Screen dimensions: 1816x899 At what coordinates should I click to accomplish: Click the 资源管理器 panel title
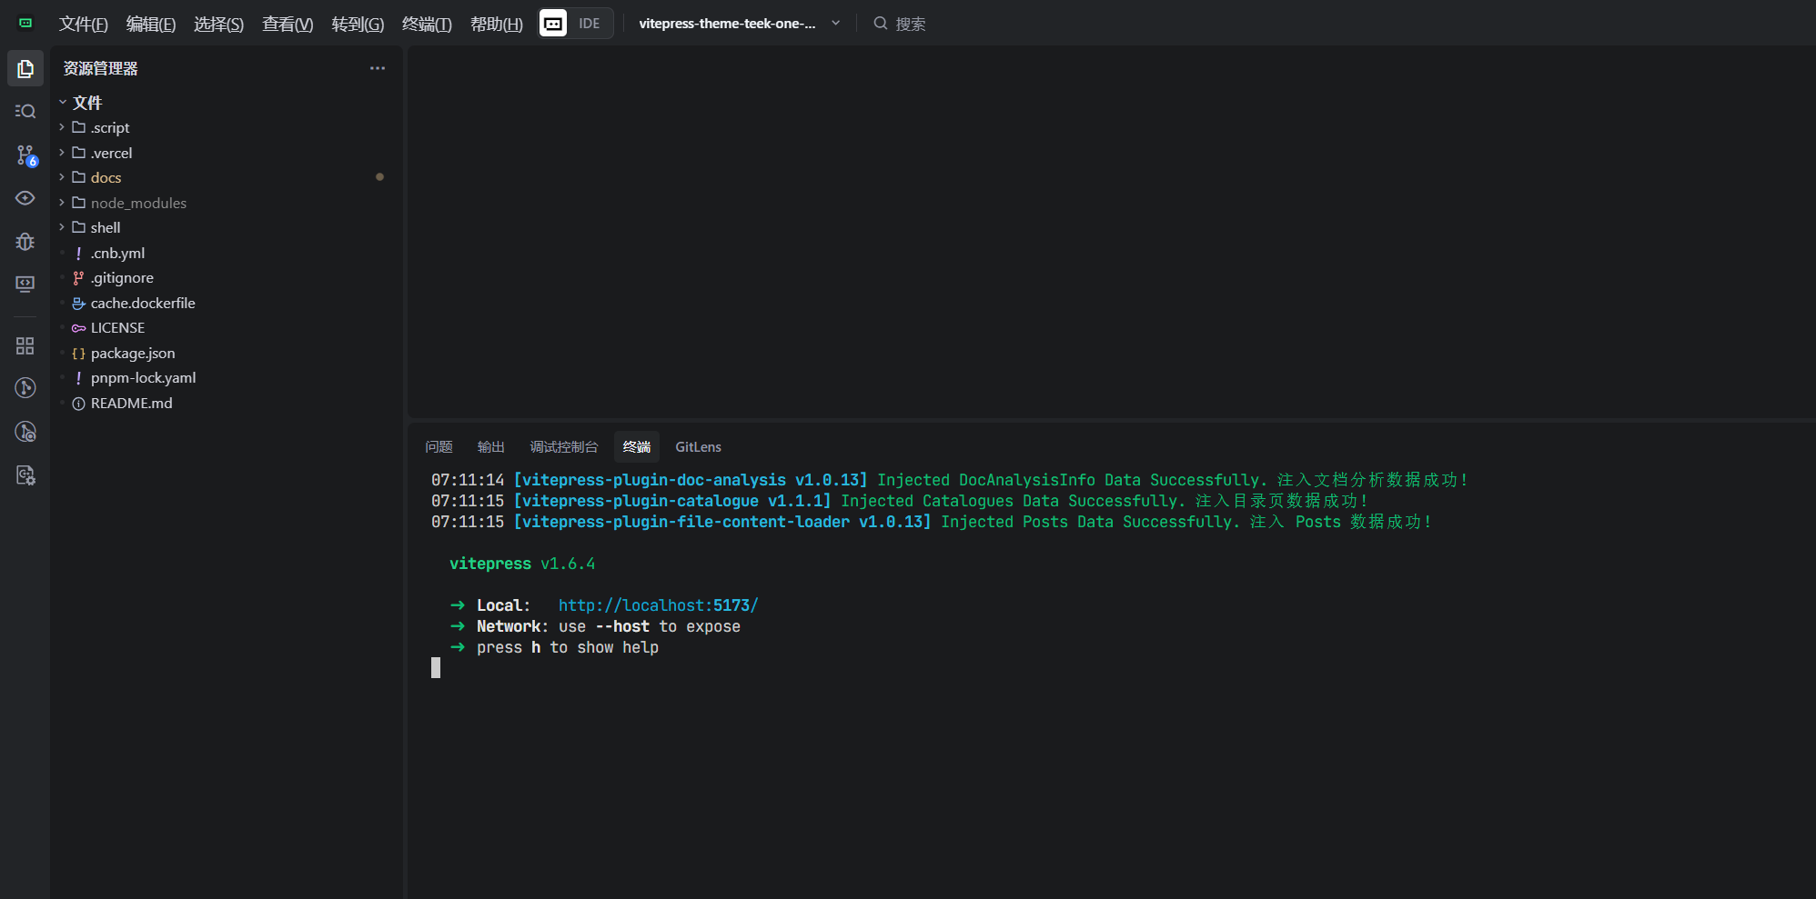click(100, 68)
